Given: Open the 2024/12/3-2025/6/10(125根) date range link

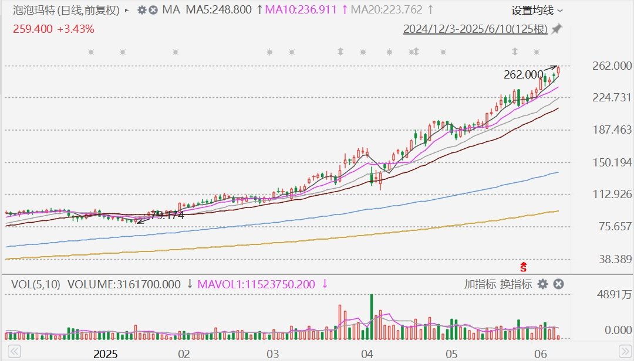Looking at the screenshot, I should [x=475, y=29].
